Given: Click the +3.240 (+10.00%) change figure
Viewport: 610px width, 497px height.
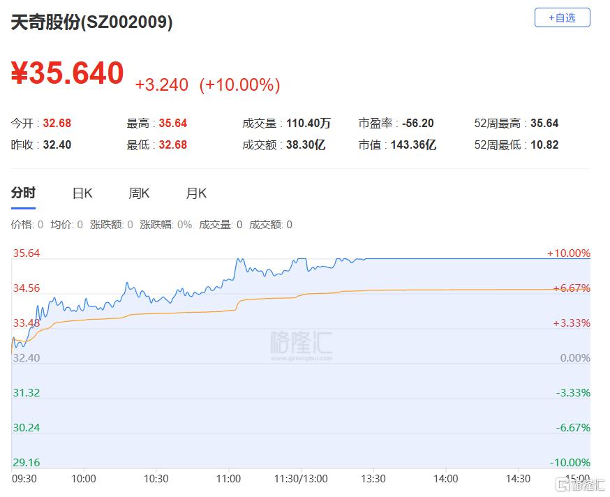Looking at the screenshot, I should (x=207, y=85).
